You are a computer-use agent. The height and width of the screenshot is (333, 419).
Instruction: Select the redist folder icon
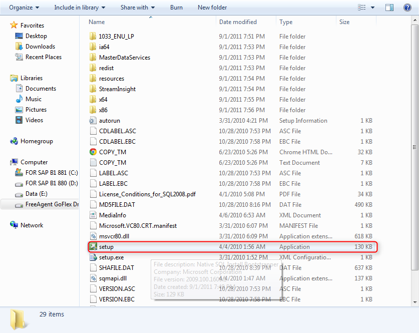(x=93, y=68)
